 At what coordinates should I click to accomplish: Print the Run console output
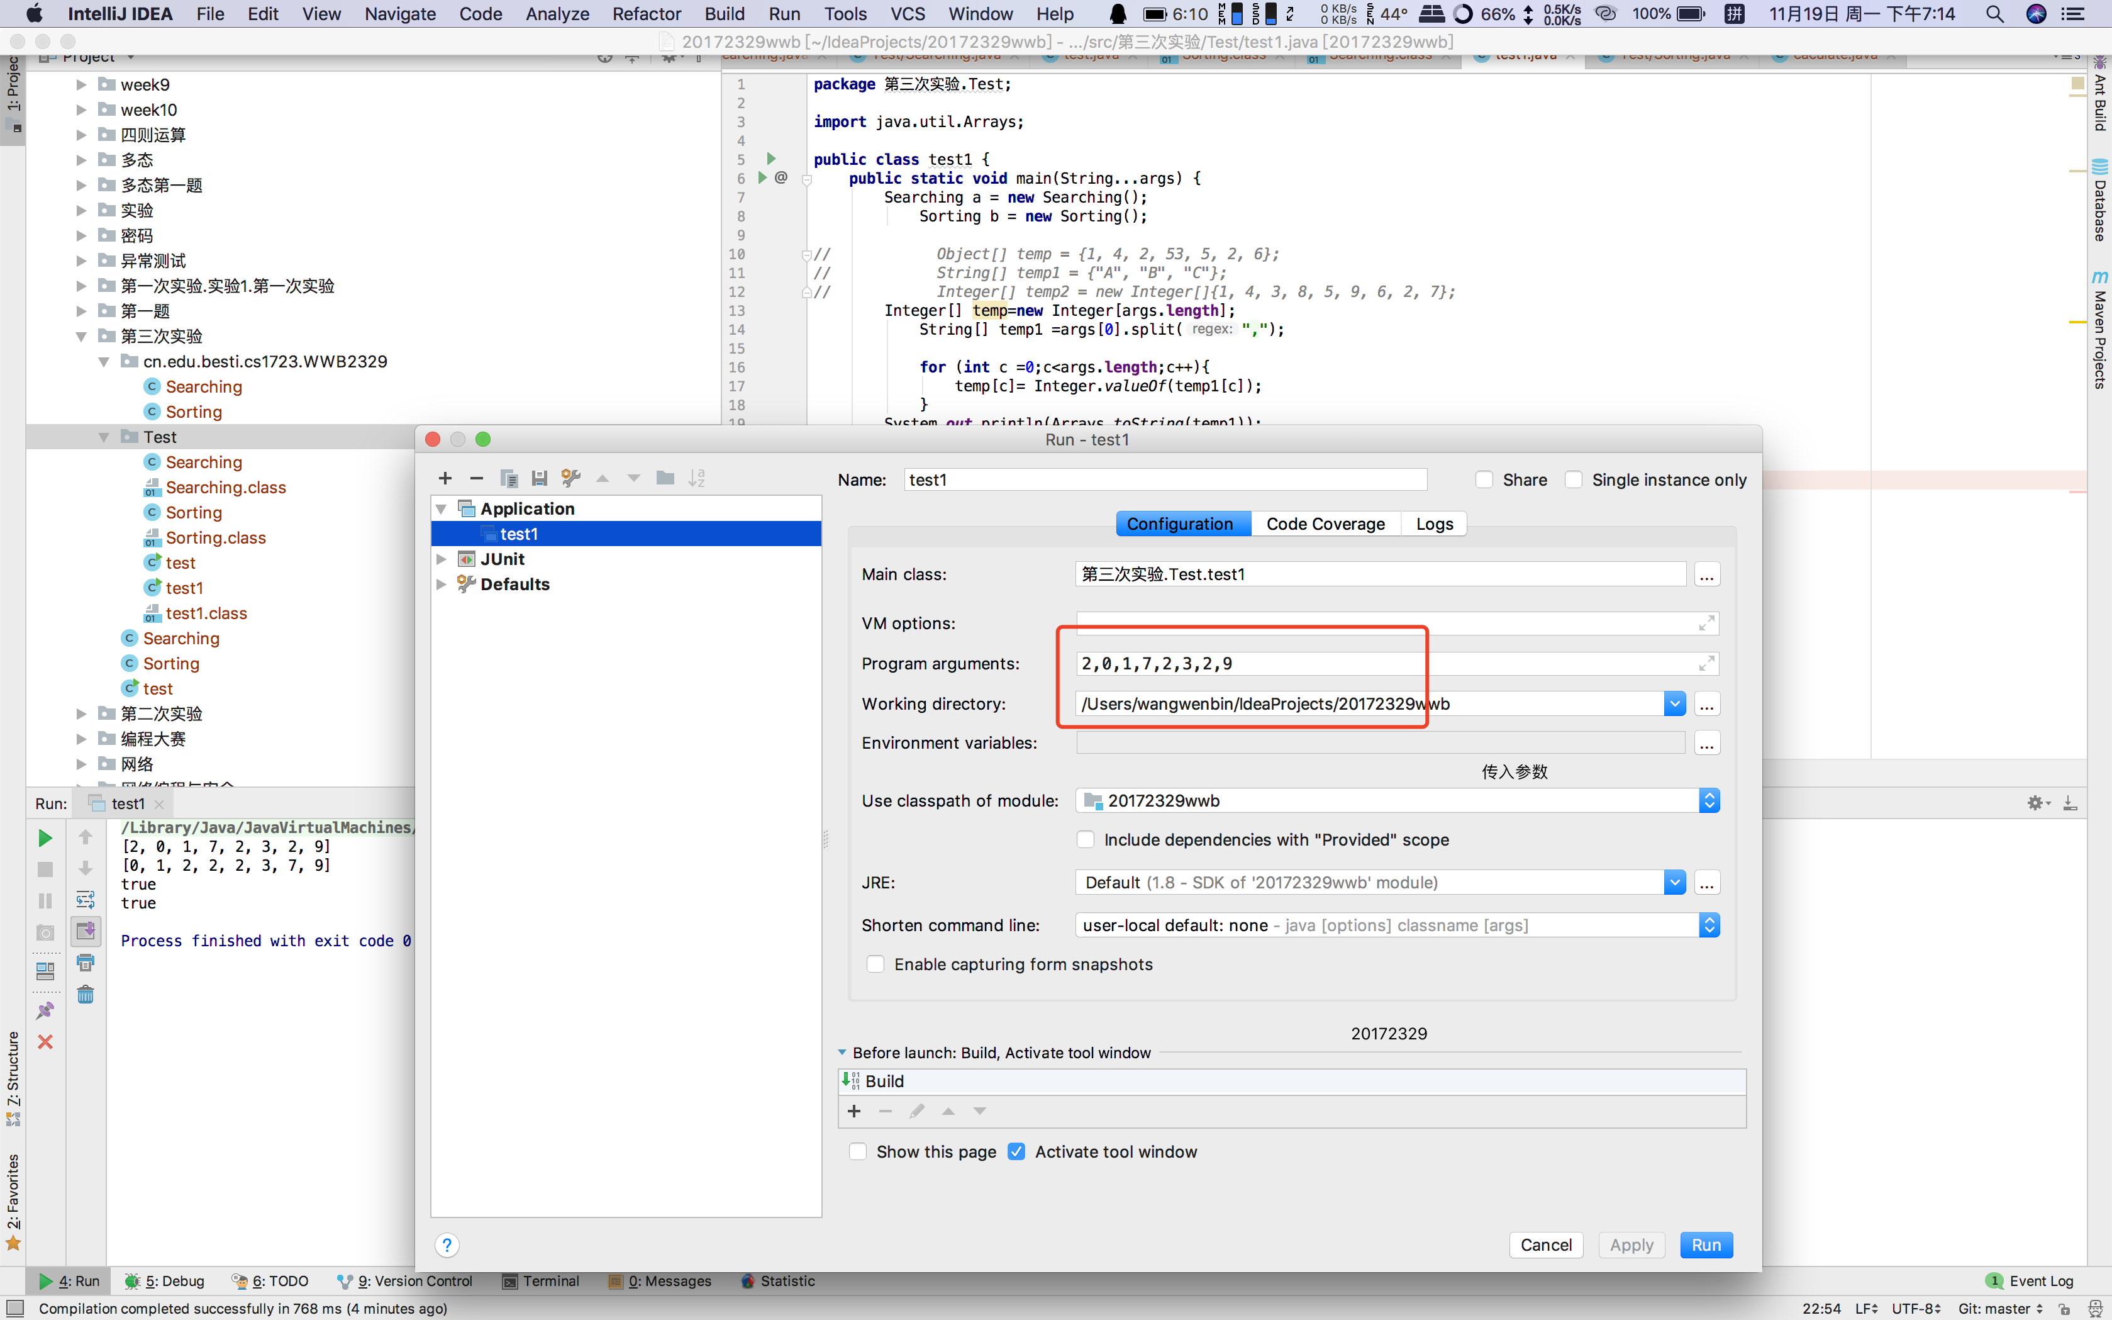(86, 963)
